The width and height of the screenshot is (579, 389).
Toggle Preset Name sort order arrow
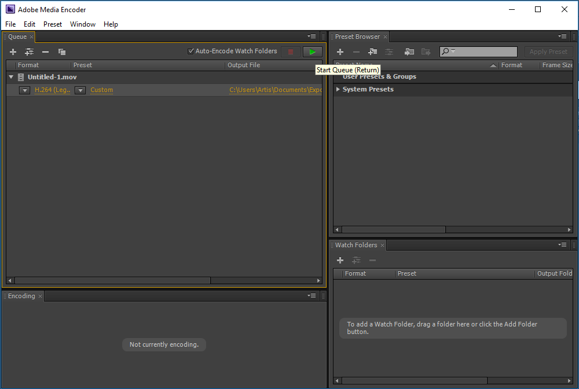click(493, 65)
